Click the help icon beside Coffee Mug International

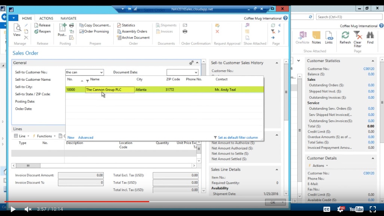(286, 18)
